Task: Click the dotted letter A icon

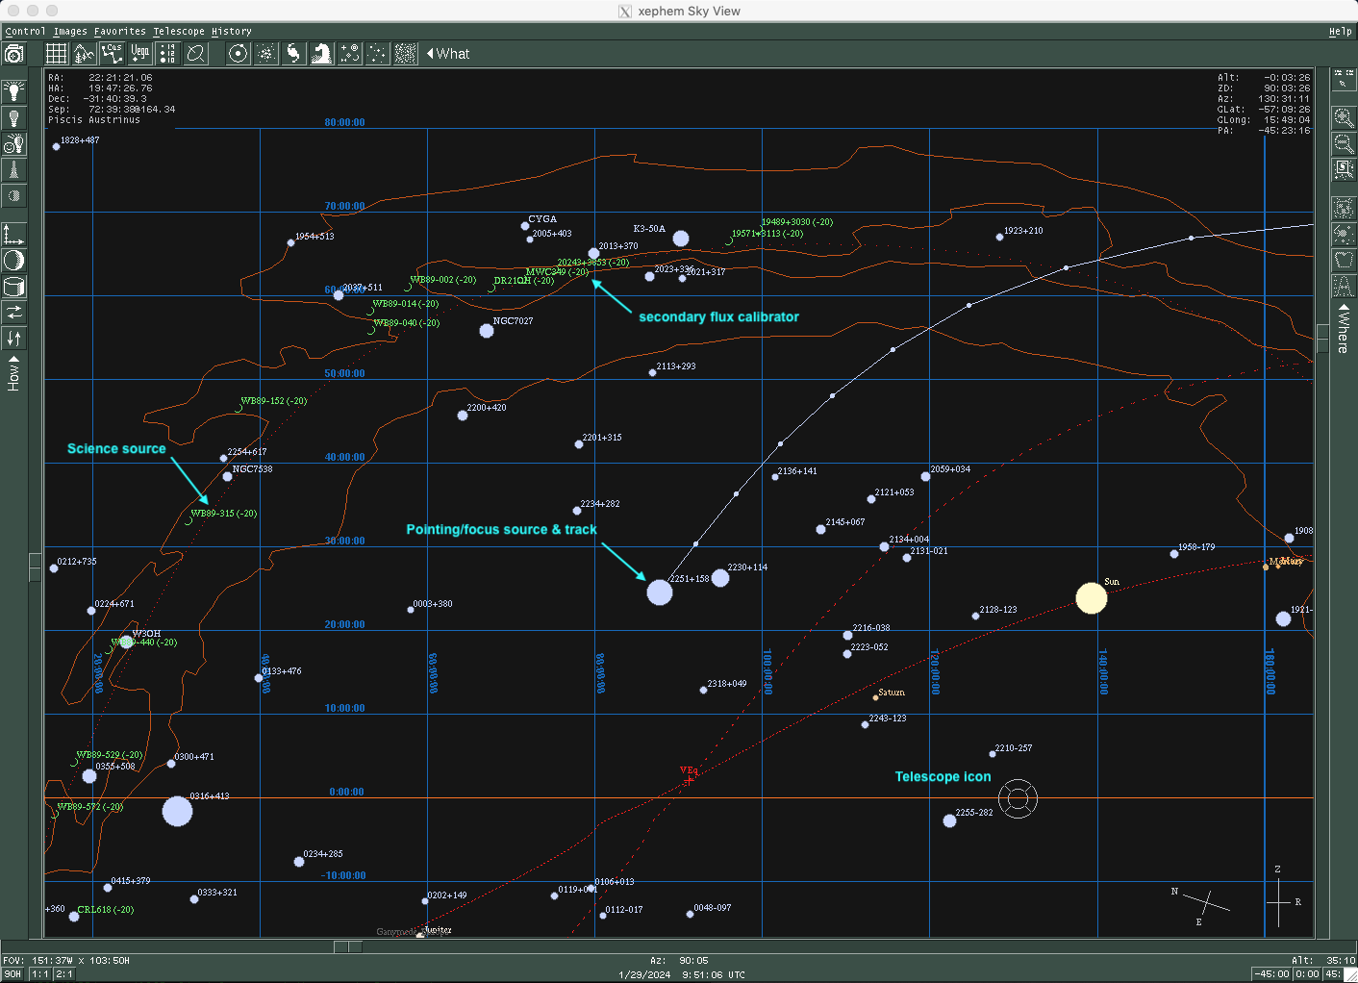Action: (x=1344, y=287)
